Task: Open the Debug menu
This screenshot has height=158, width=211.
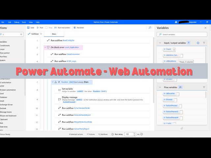Action: (17, 22)
